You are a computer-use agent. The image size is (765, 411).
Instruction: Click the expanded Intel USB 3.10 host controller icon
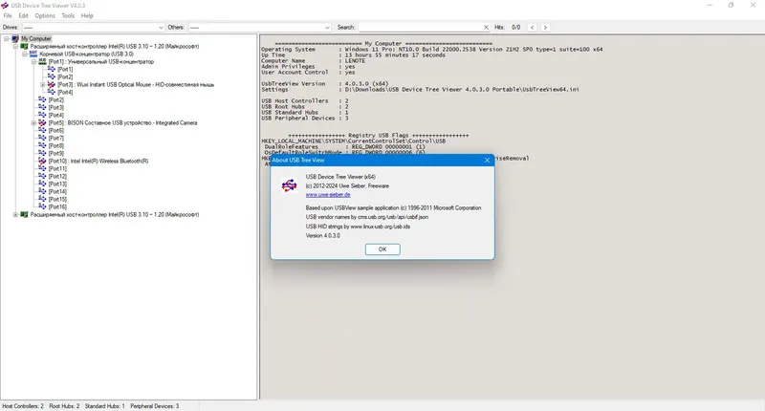pyautogui.click(x=24, y=46)
